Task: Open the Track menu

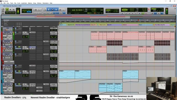Action: 12,3
